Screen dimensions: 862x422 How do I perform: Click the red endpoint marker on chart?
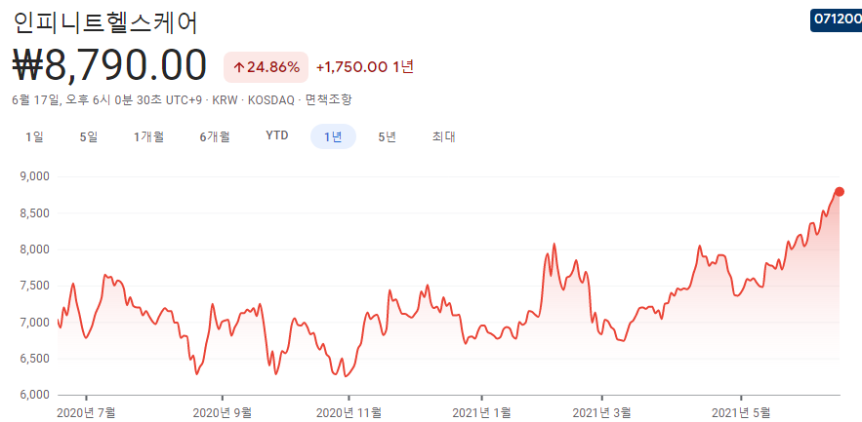tap(840, 192)
